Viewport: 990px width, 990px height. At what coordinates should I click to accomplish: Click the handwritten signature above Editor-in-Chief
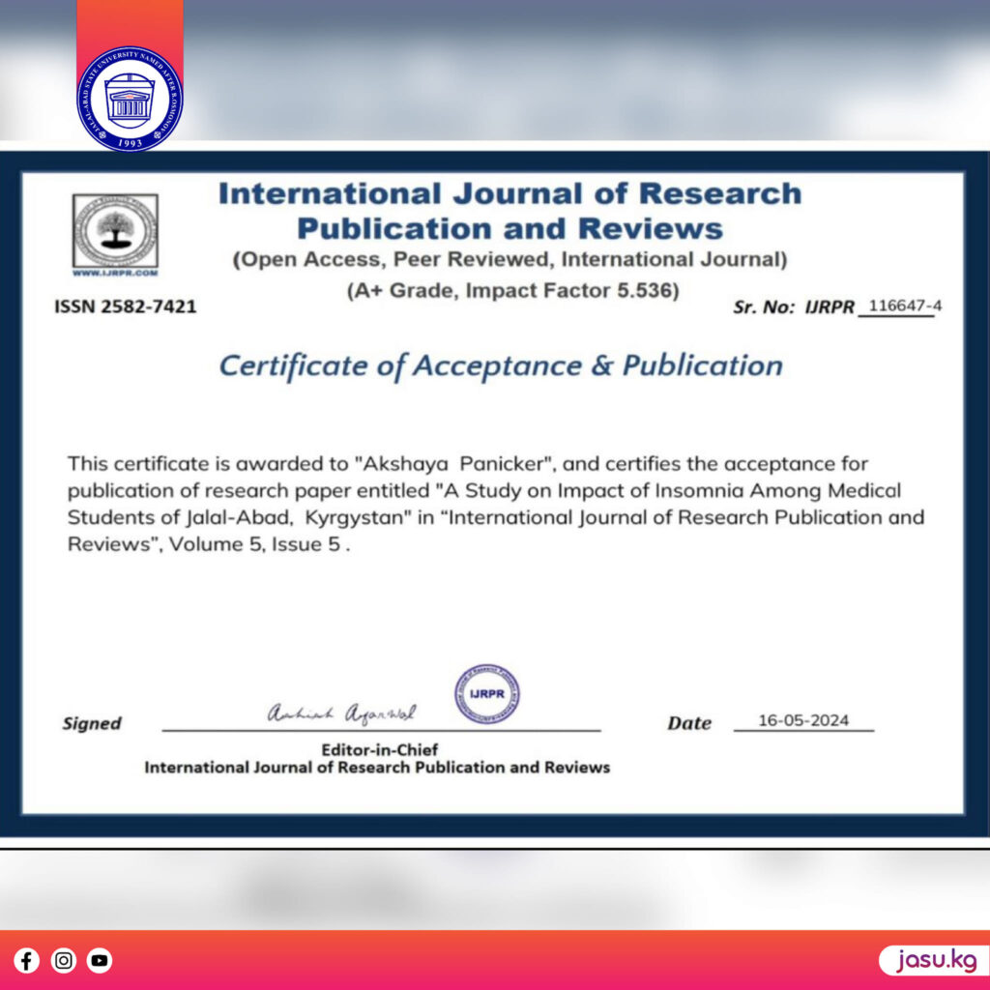click(341, 713)
